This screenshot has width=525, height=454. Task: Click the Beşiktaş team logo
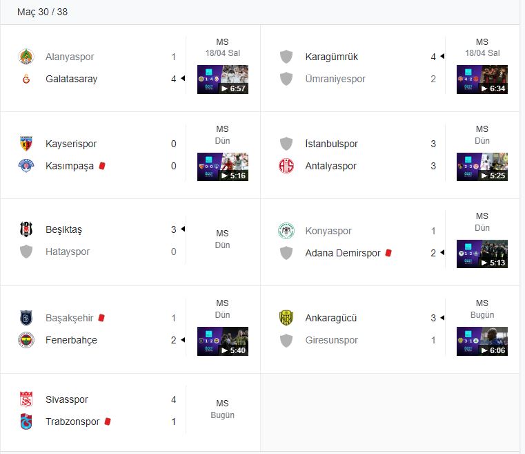26,229
